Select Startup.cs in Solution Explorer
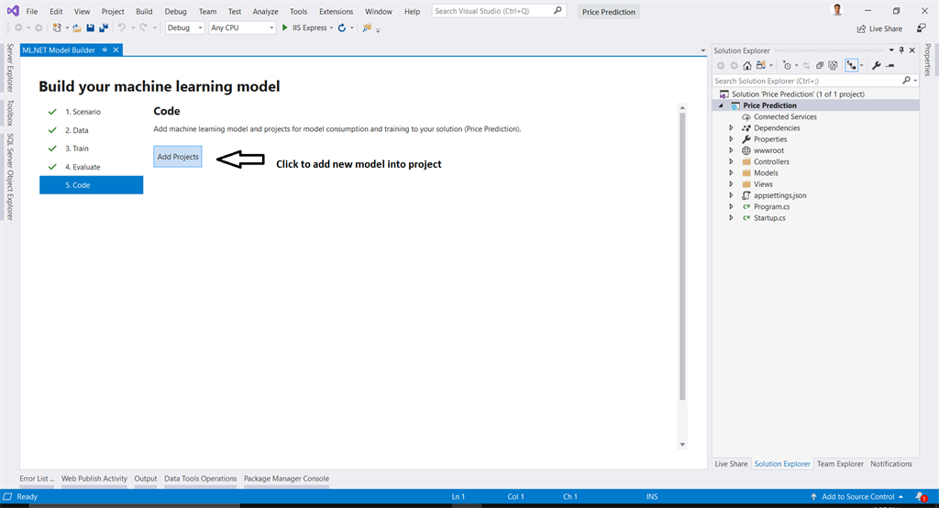 click(x=769, y=218)
